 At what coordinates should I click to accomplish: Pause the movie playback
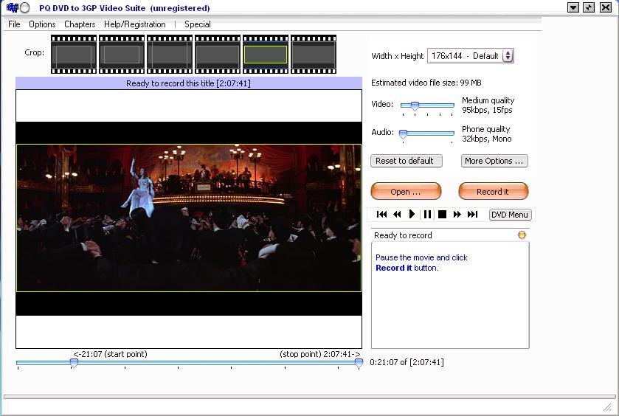(427, 215)
